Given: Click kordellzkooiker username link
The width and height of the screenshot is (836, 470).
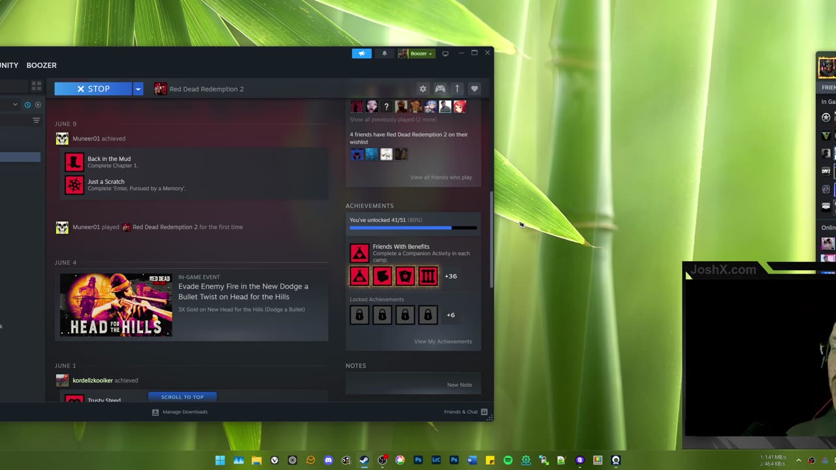Looking at the screenshot, I should 93,380.
